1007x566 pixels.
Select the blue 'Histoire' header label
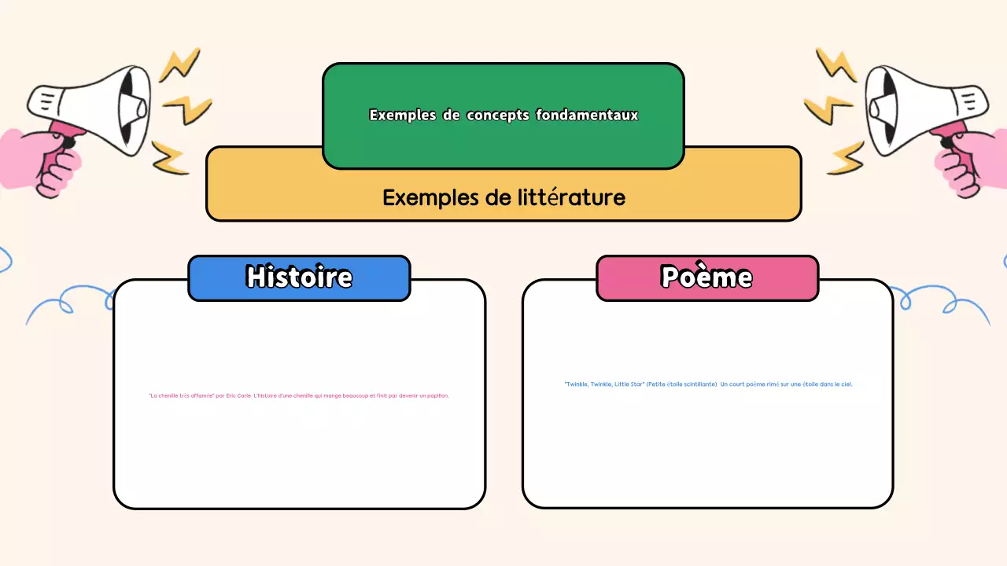pos(299,277)
